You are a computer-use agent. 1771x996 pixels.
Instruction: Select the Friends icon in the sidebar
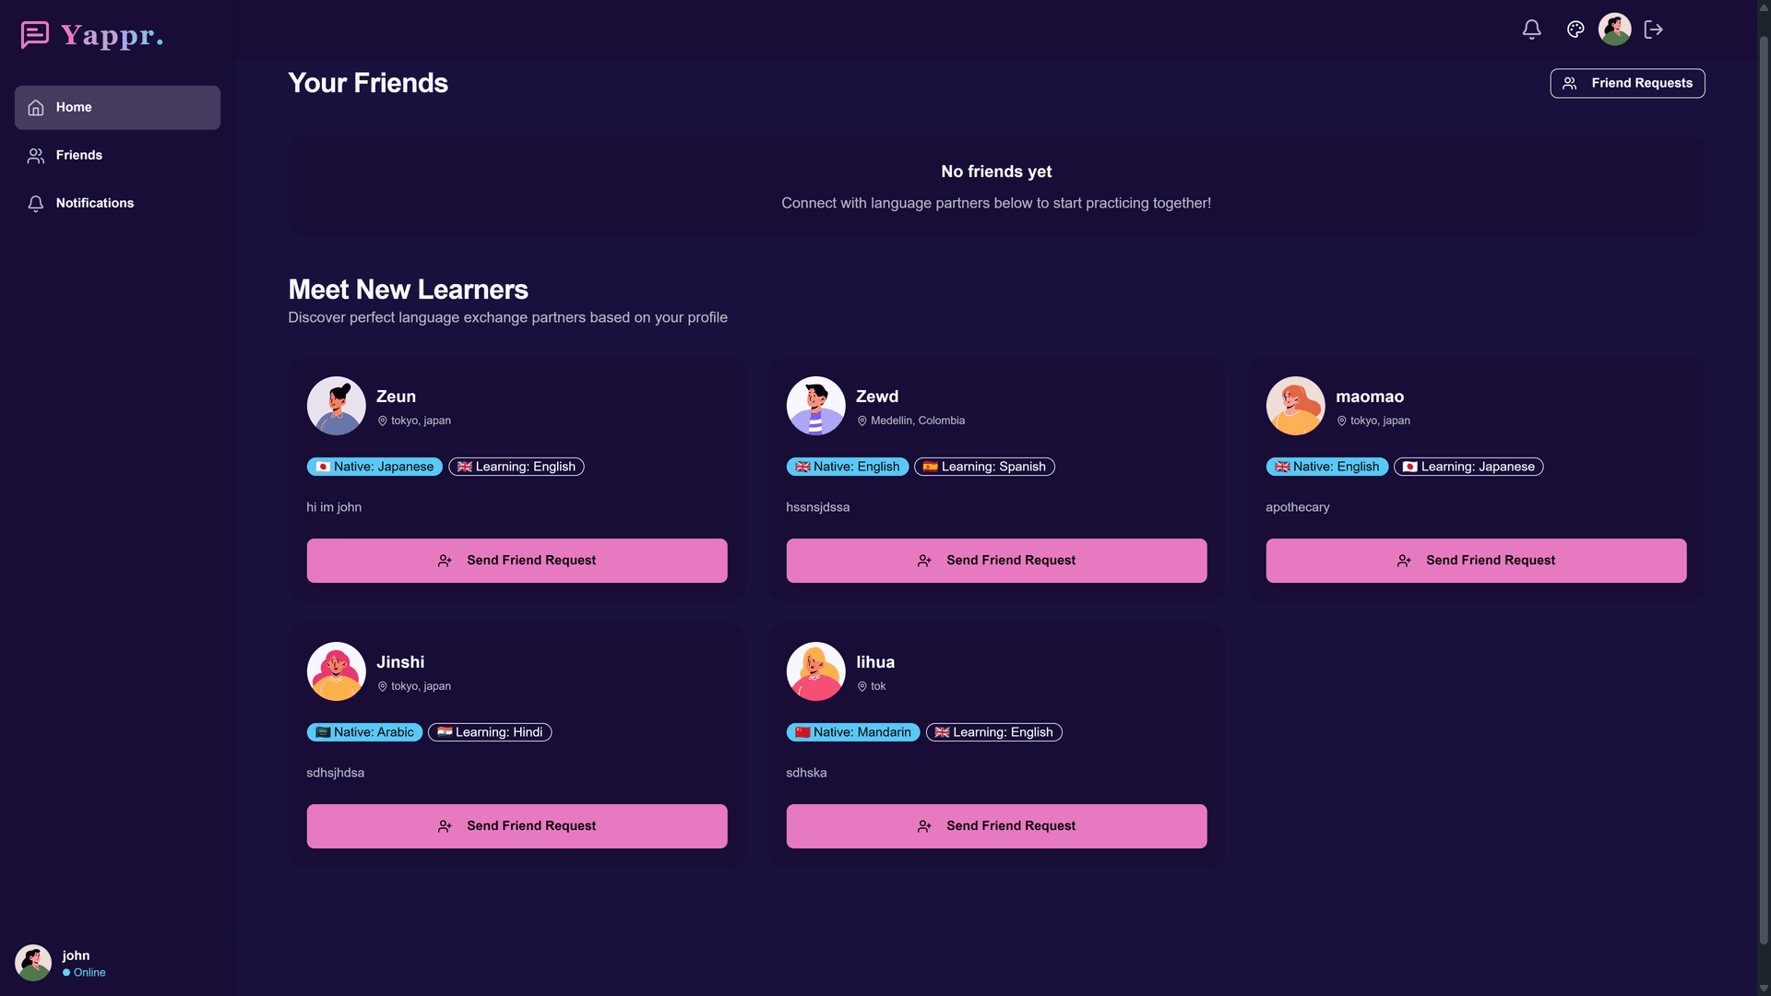[35, 155]
